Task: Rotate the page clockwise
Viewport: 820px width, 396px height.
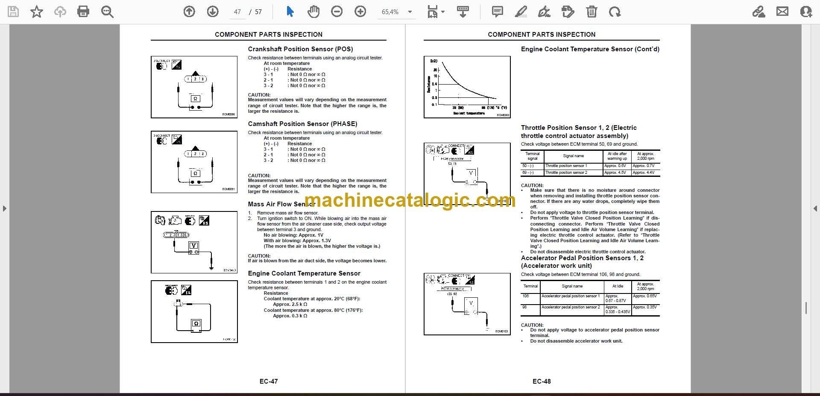Action: coord(615,12)
